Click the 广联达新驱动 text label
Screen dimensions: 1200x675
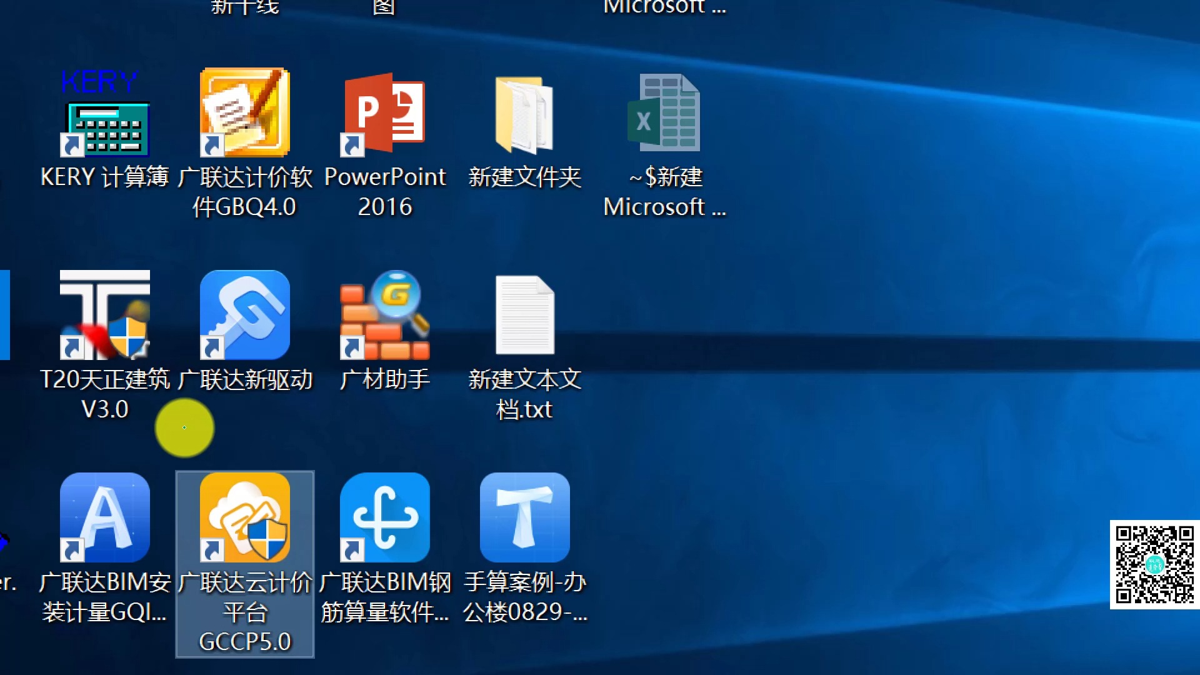tap(245, 379)
